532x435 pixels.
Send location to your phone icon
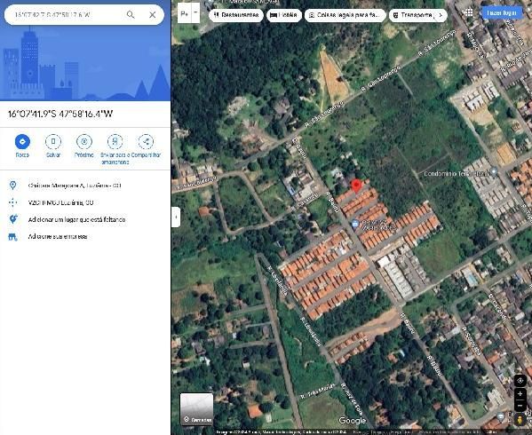(115, 141)
